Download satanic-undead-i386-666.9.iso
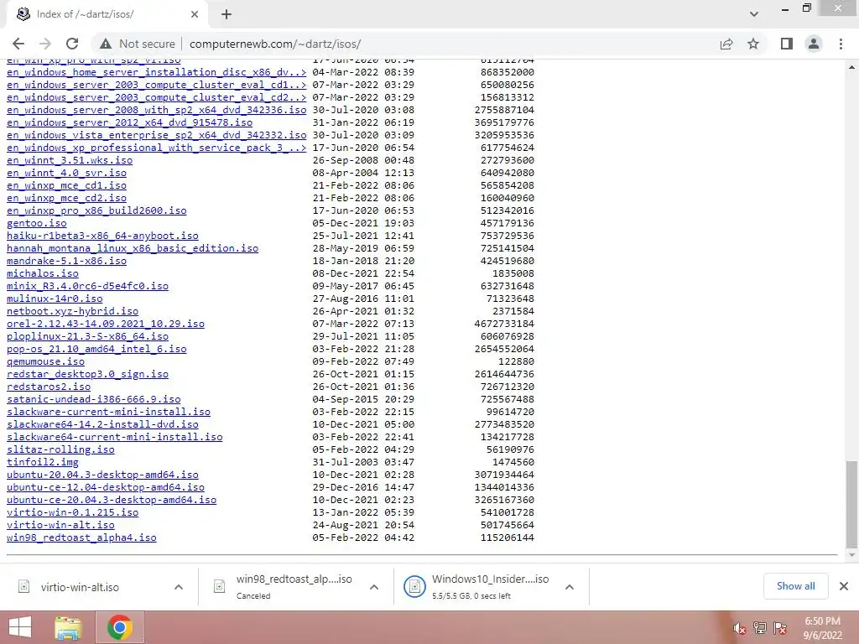 (94, 400)
